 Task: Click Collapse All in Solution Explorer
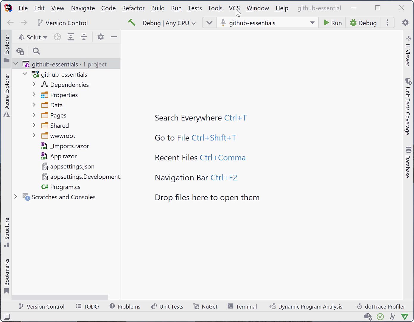84,37
